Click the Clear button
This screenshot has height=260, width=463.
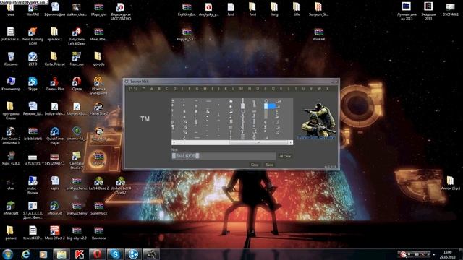pyautogui.click(x=255, y=165)
